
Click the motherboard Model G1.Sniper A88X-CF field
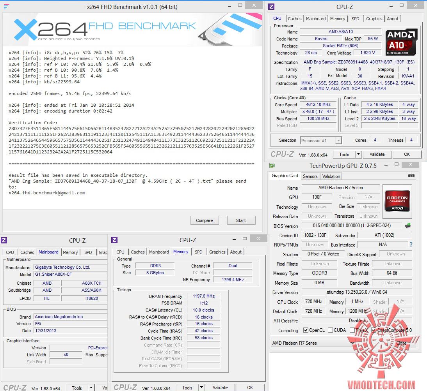click(x=71, y=275)
